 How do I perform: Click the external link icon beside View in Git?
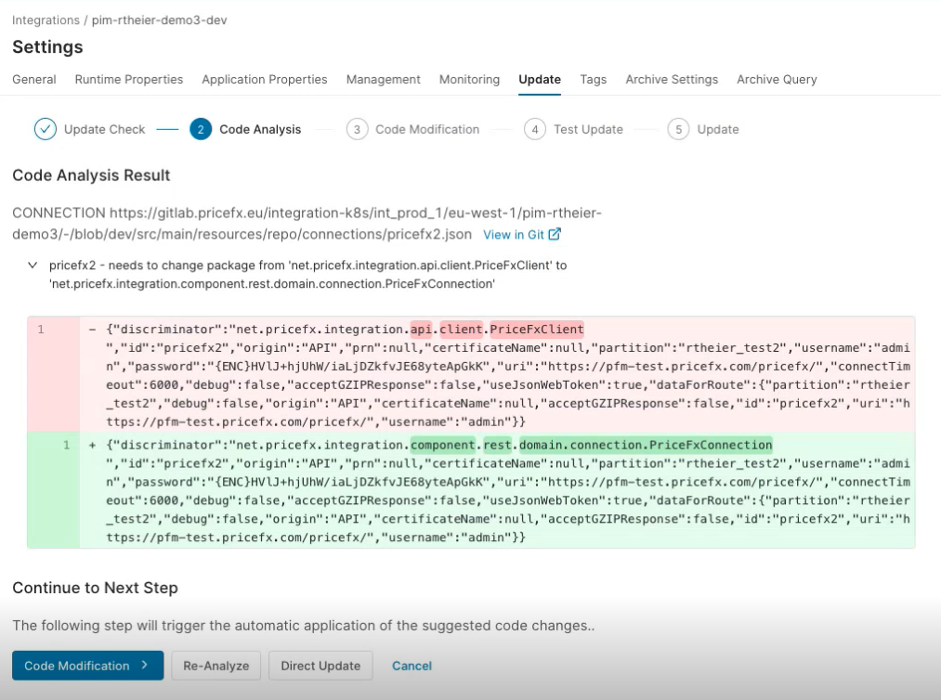click(x=555, y=235)
